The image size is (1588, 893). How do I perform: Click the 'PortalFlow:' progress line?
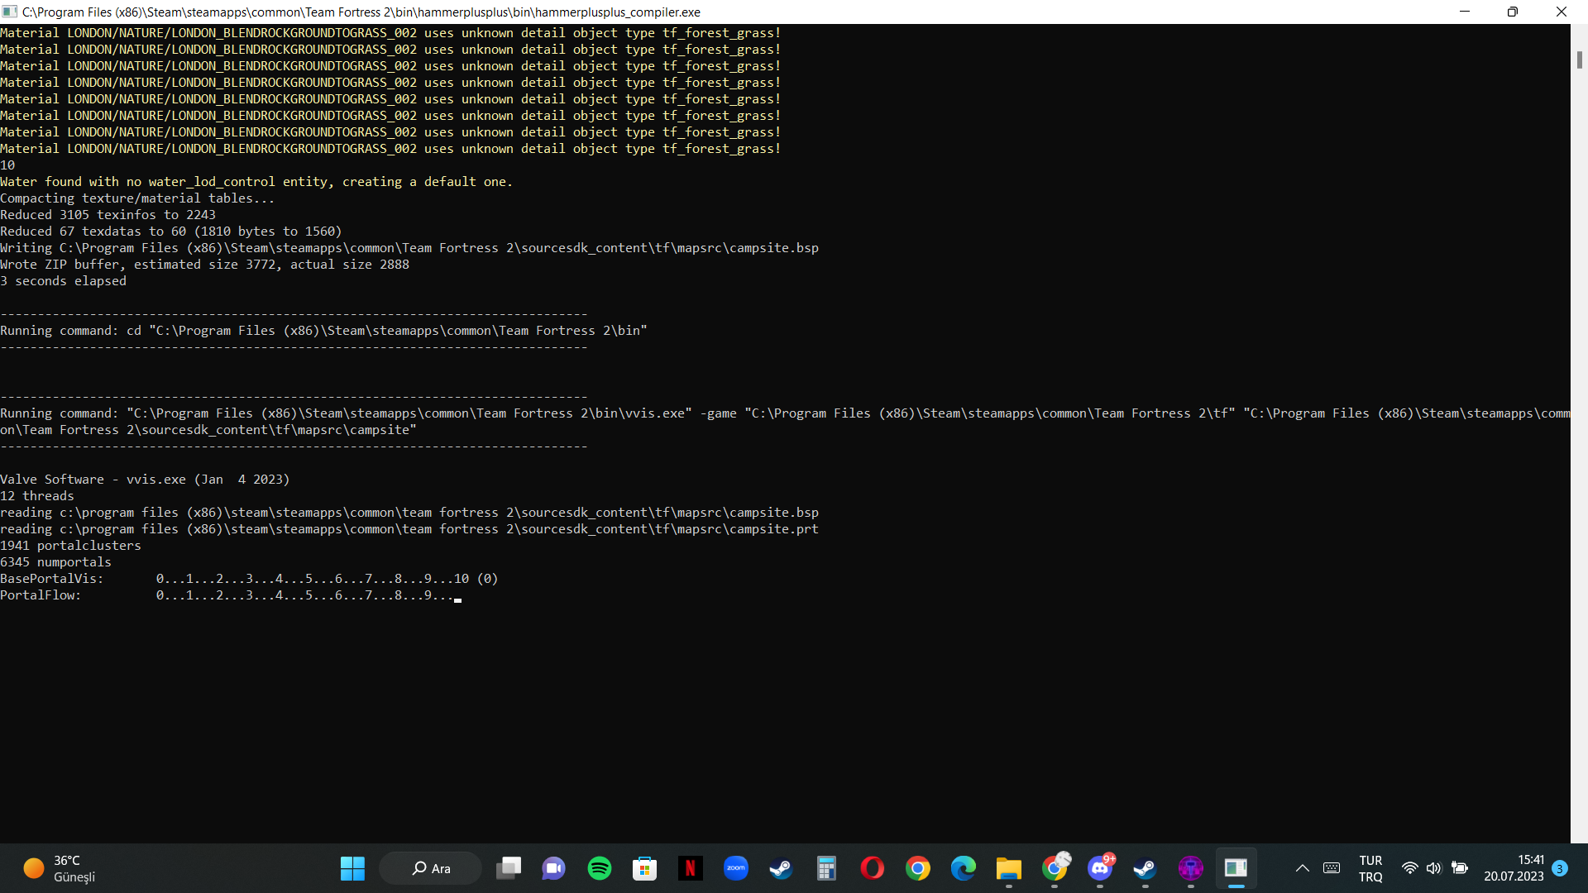click(231, 595)
